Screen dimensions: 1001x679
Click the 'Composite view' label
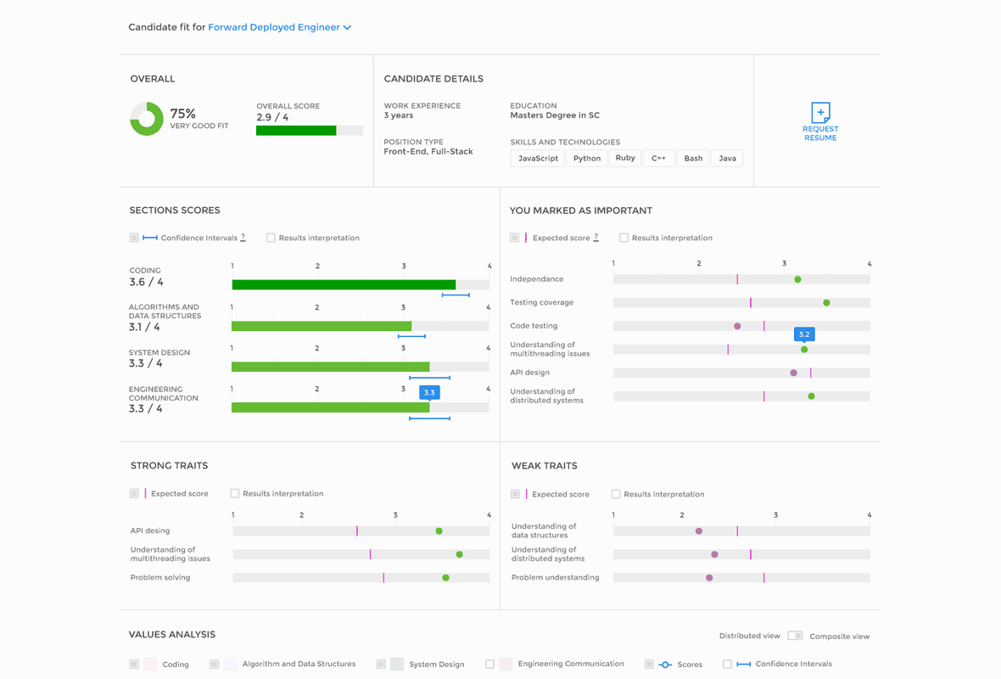click(840, 637)
